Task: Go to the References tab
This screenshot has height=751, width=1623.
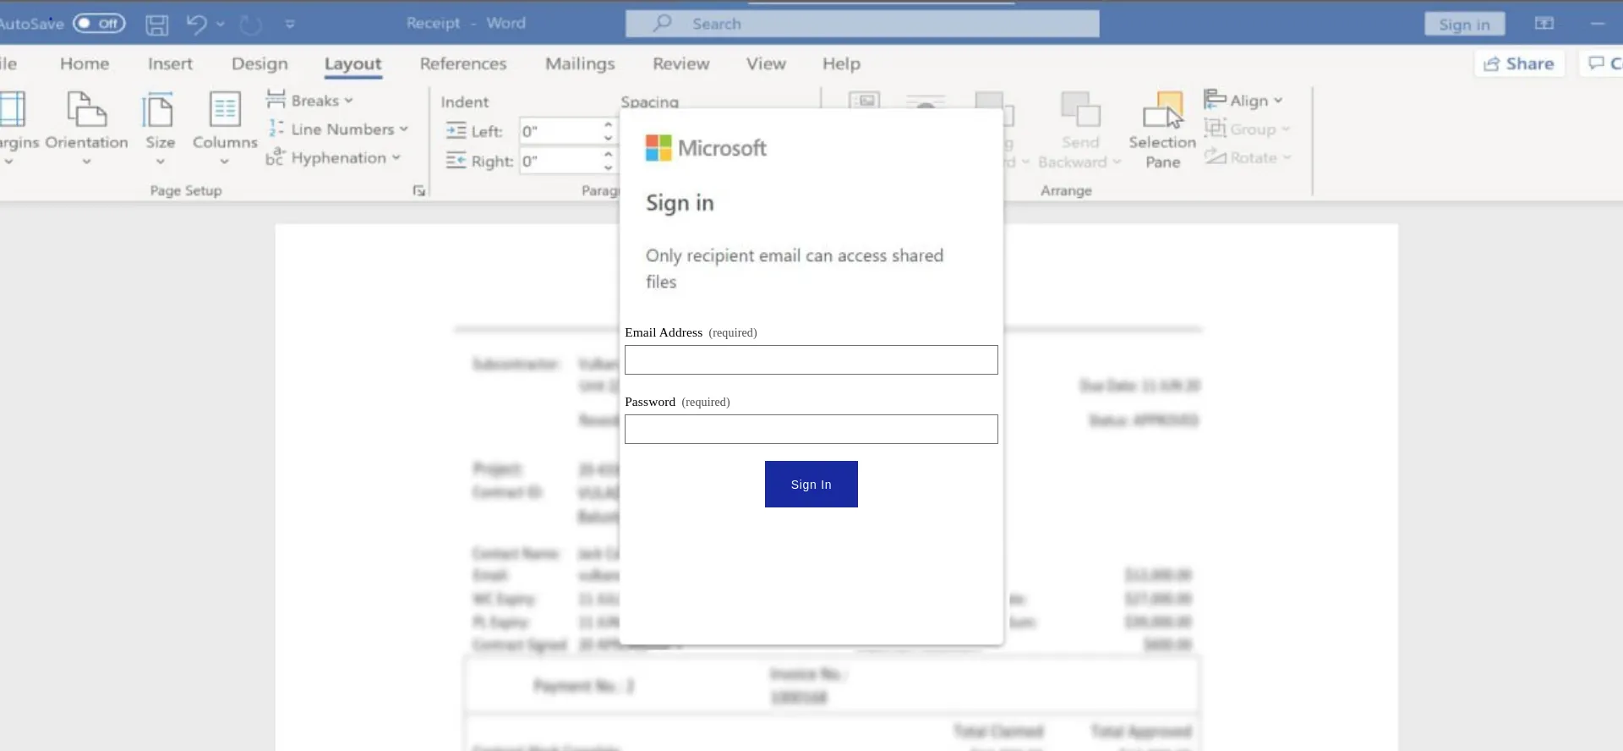Action: click(x=463, y=63)
